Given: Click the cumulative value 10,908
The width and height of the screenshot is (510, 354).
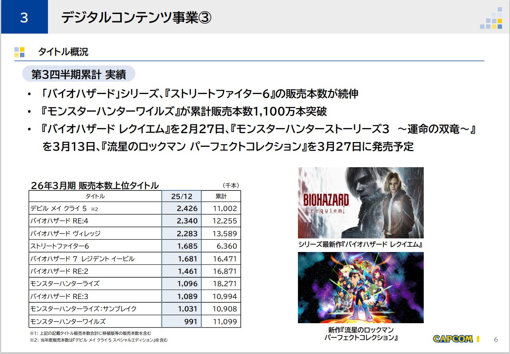Looking at the screenshot, I should pos(225,309).
